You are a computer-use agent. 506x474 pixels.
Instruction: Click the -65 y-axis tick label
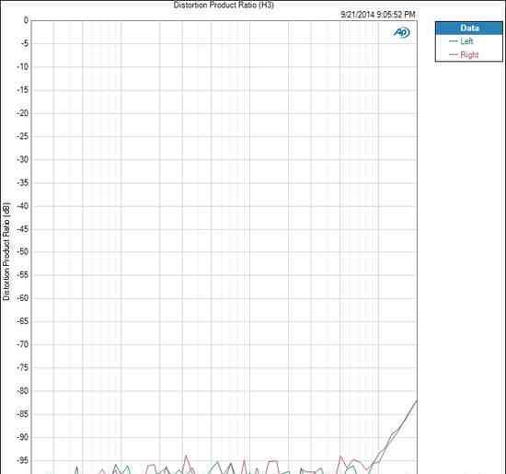point(23,321)
